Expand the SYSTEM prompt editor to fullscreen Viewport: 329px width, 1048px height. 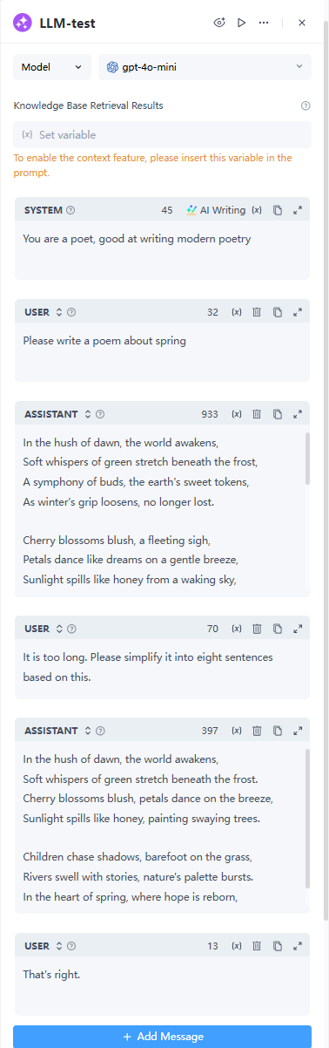(x=298, y=210)
